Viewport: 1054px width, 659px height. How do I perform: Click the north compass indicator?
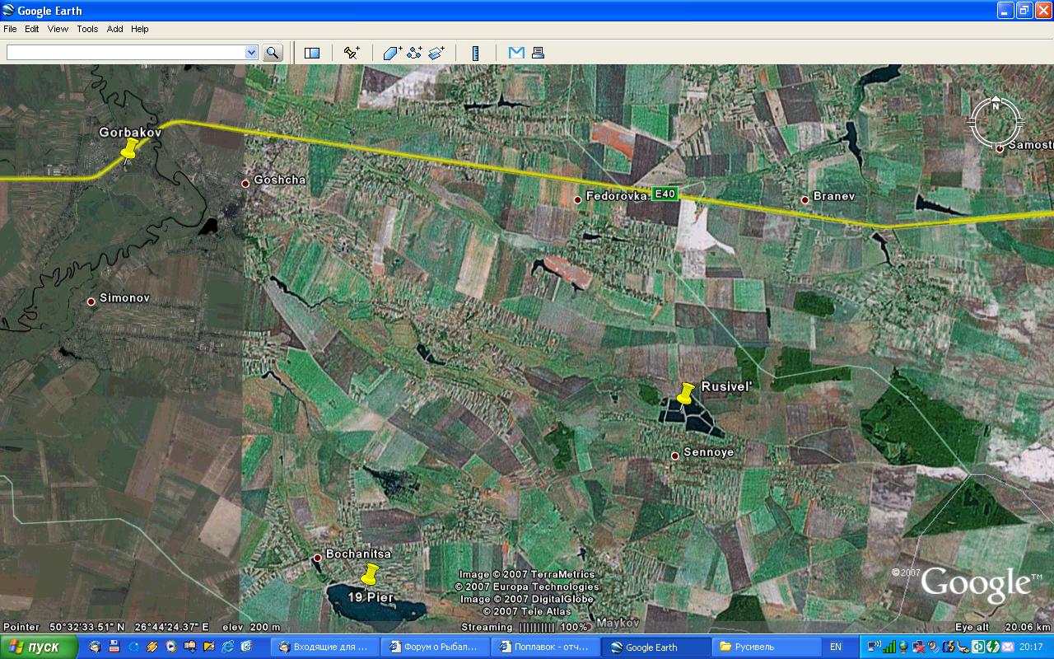pyautogui.click(x=996, y=122)
